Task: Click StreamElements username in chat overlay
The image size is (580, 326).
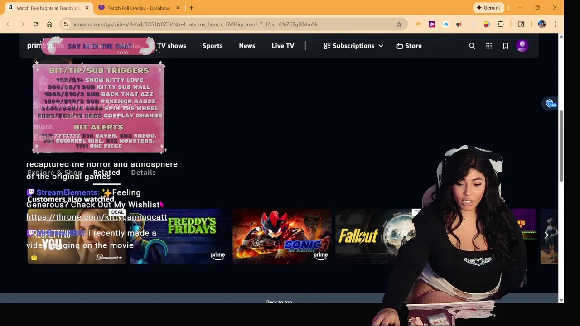Action: (67, 192)
